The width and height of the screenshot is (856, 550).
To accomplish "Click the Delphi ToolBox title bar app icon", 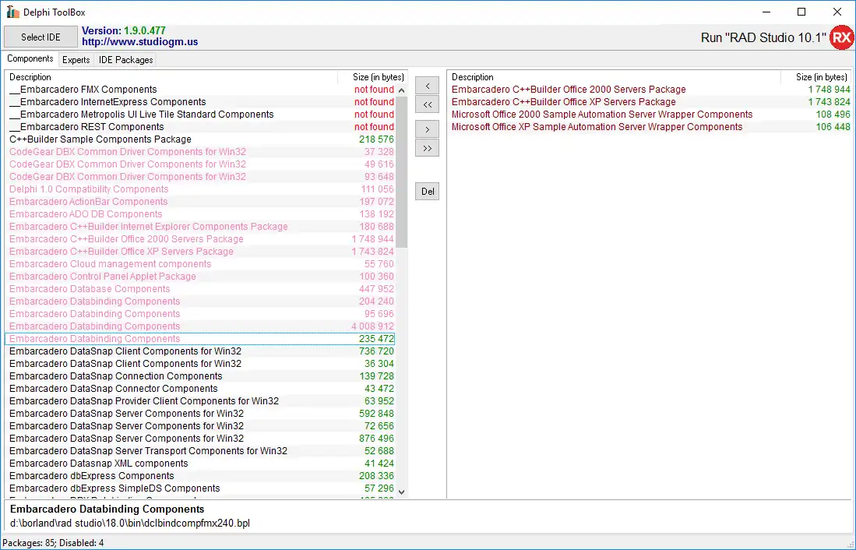I will click(x=12, y=12).
